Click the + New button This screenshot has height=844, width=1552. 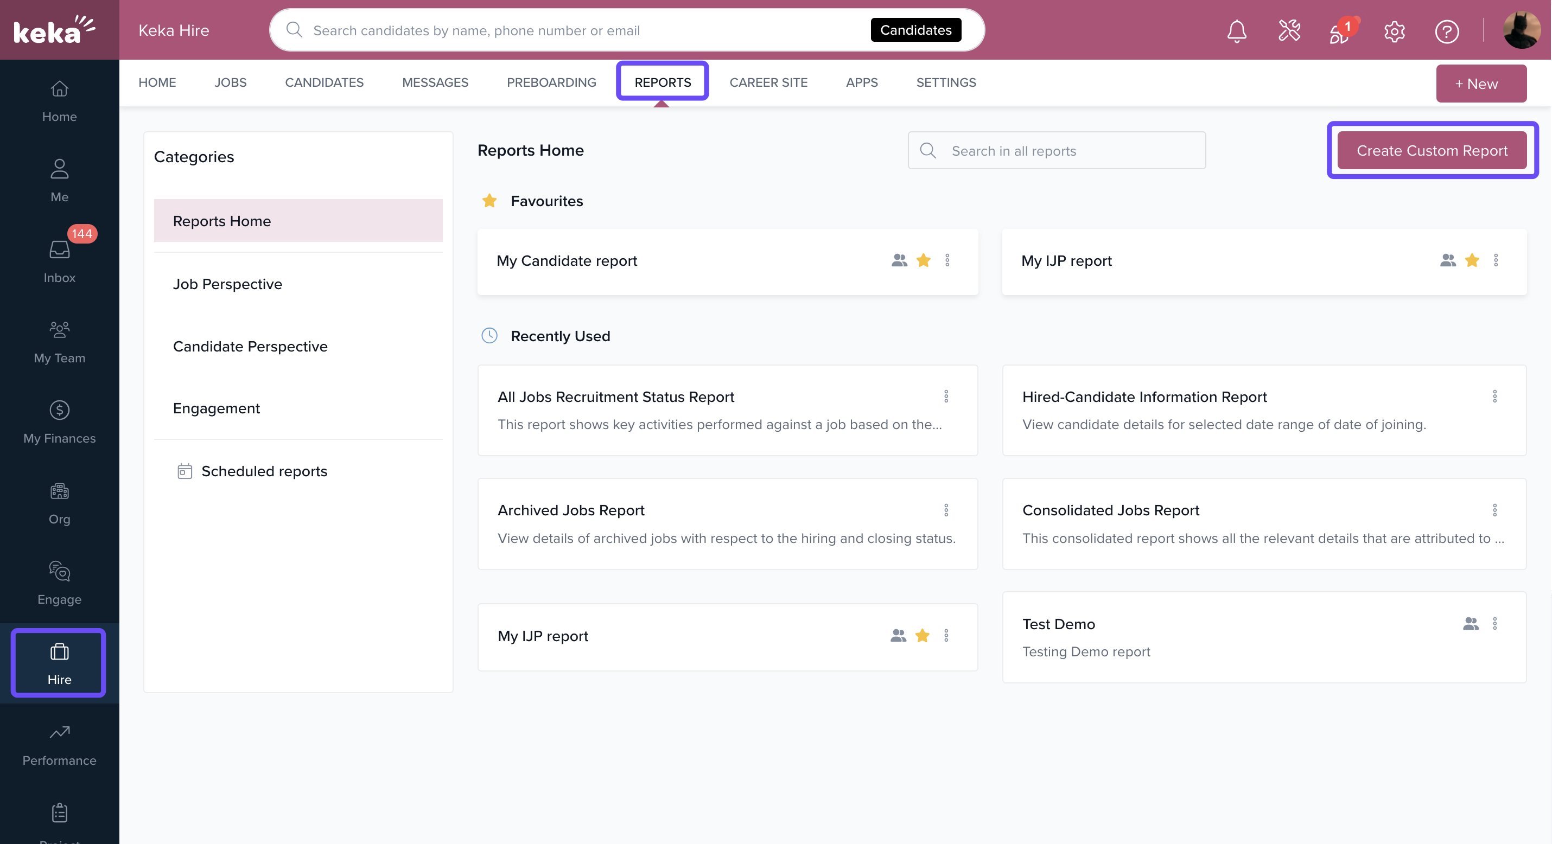pos(1480,84)
